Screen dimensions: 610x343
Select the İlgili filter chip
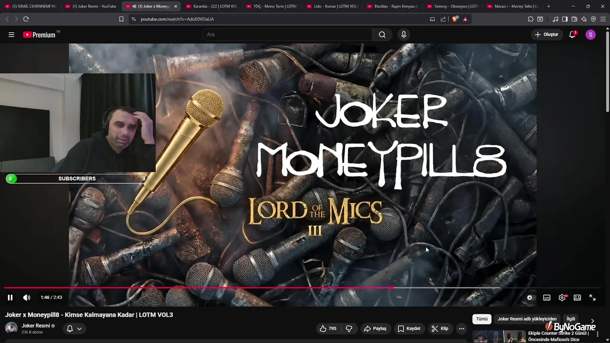[570, 319]
